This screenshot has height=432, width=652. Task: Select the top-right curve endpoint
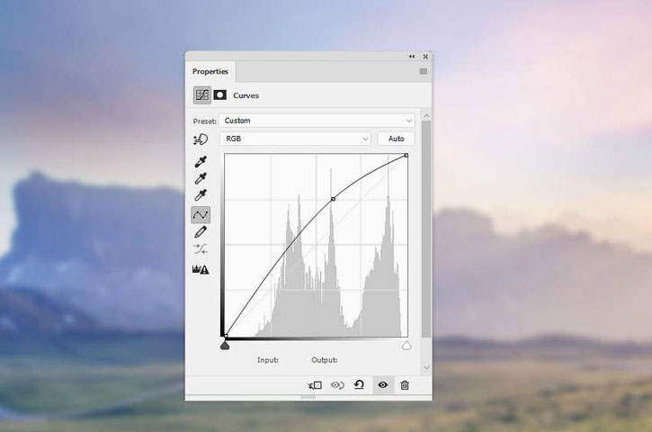(x=406, y=155)
